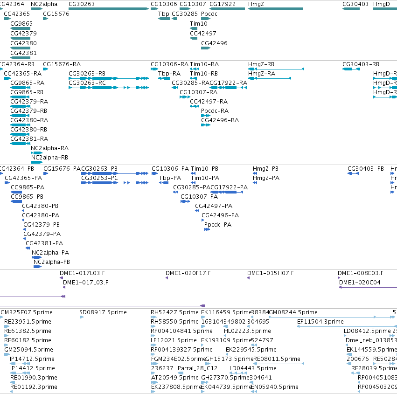Viewport: 397px width, 394px height.
Task: Select transcript CG30263-RB label
Action: 87,73
